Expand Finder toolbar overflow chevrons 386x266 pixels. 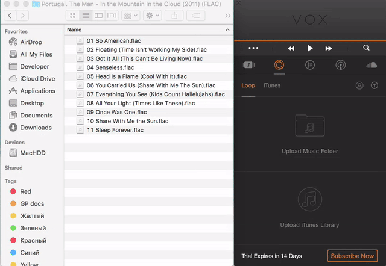click(228, 16)
